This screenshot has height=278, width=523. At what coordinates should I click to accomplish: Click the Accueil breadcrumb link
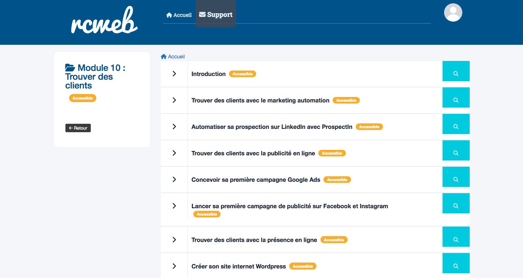point(173,57)
